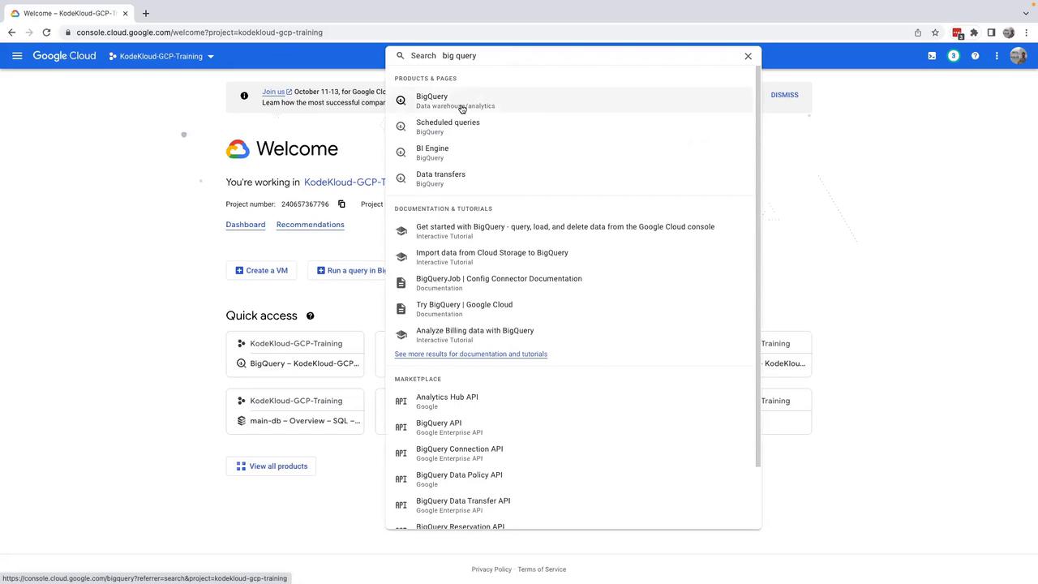Bookmark this page with the star icon
This screenshot has height=584, width=1038.
(x=935, y=32)
